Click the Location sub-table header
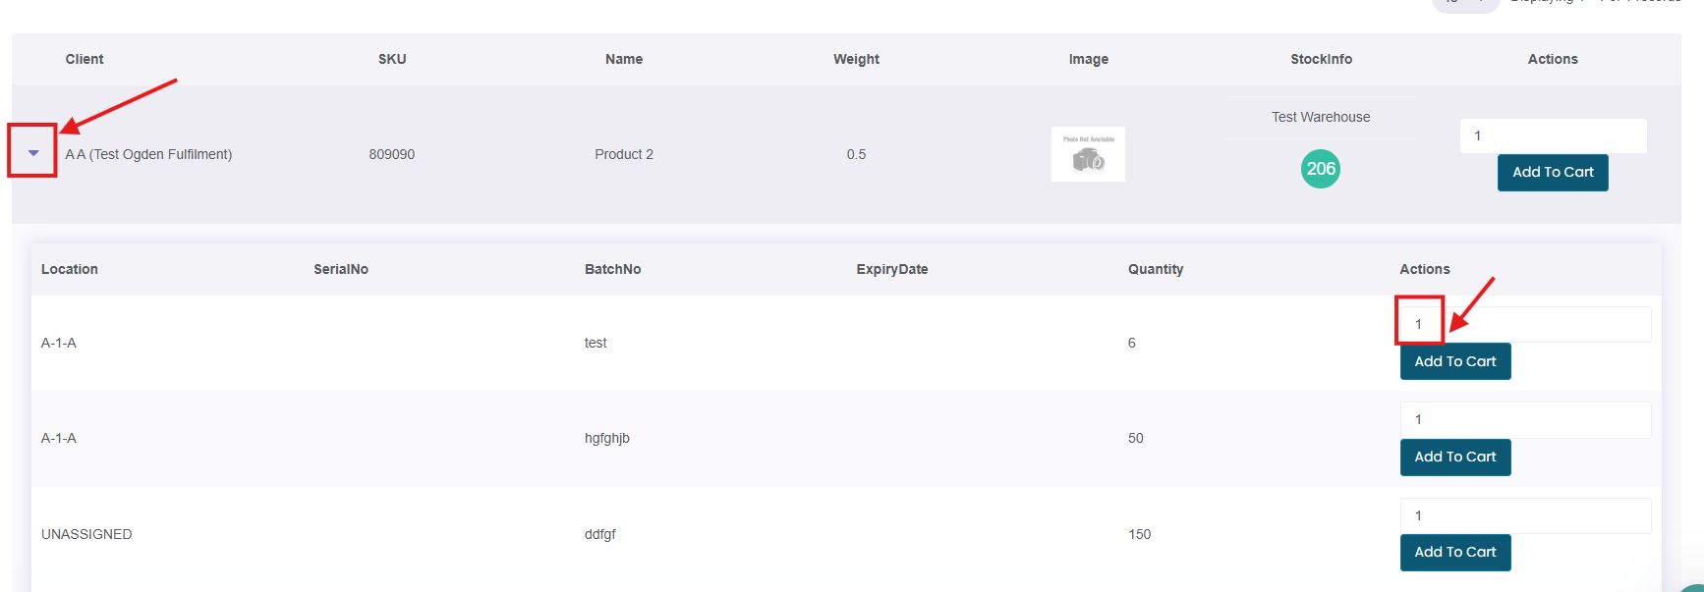The width and height of the screenshot is (1704, 592). [70, 269]
